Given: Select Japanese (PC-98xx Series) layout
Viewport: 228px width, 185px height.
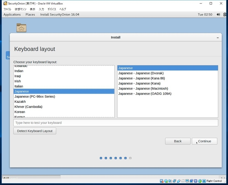Looking at the screenshot, I should [x=64, y=96].
